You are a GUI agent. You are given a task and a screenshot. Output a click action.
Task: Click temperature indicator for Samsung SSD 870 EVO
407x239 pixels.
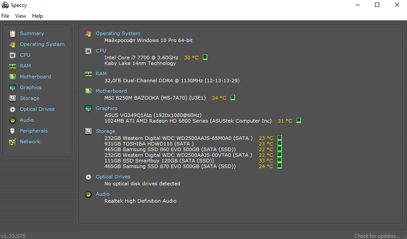[x=280, y=166]
